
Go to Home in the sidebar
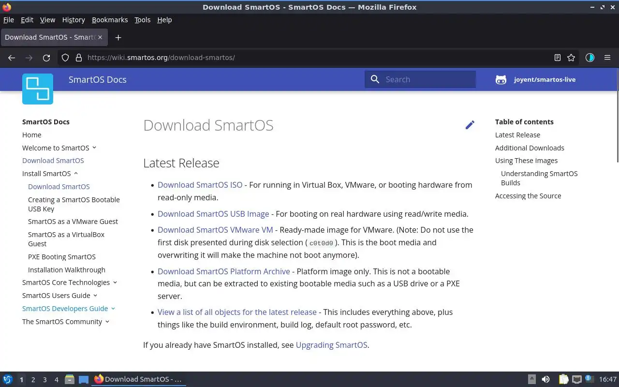pos(32,134)
